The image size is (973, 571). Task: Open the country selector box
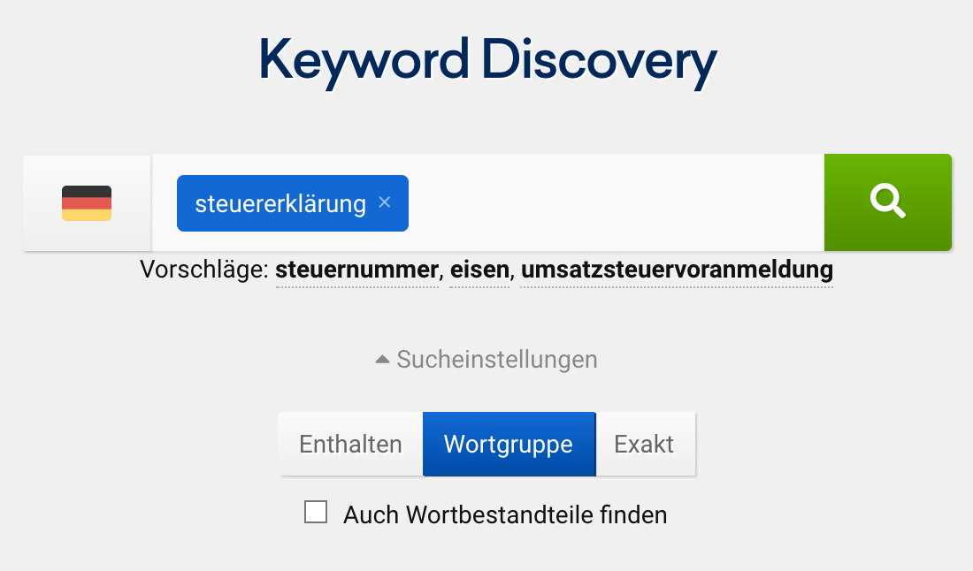[x=87, y=203]
